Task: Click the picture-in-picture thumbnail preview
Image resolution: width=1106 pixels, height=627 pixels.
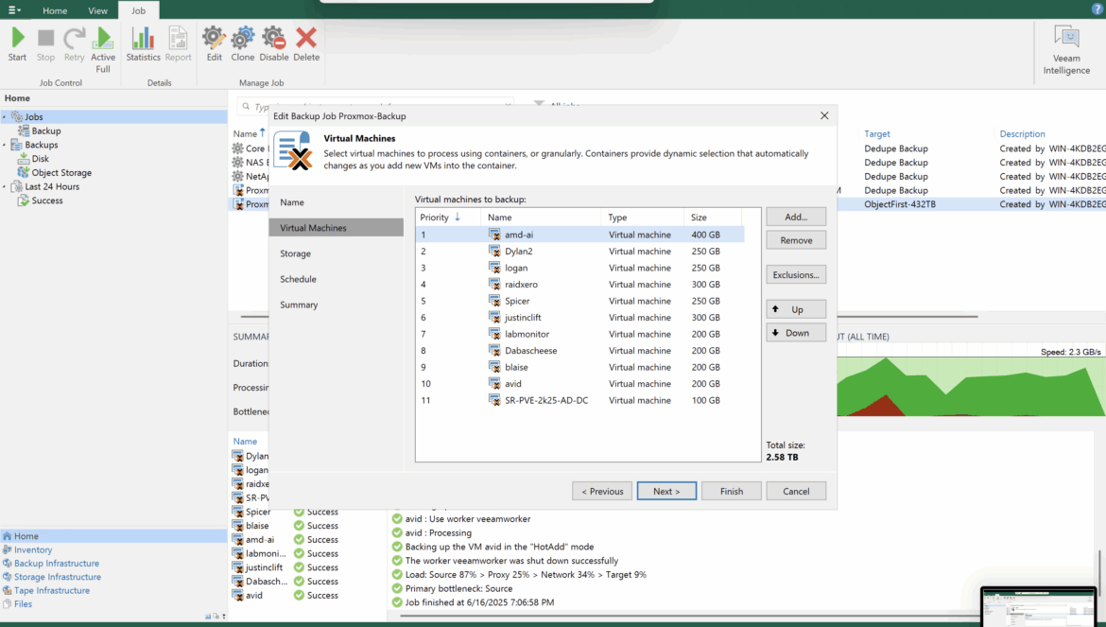Action: [1038, 606]
